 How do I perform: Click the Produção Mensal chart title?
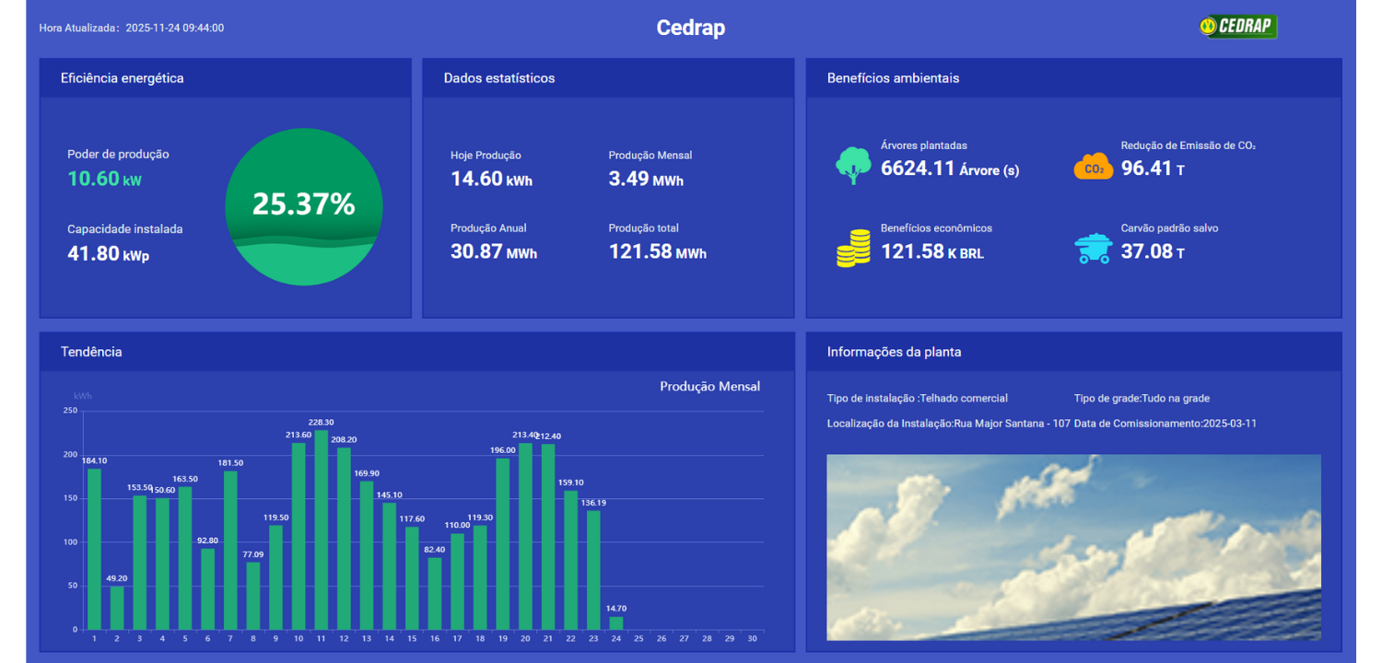point(709,387)
